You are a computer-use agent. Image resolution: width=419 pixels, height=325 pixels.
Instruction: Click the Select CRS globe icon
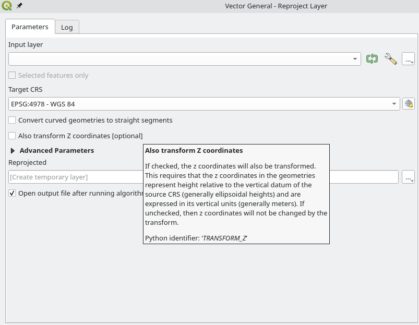408,104
